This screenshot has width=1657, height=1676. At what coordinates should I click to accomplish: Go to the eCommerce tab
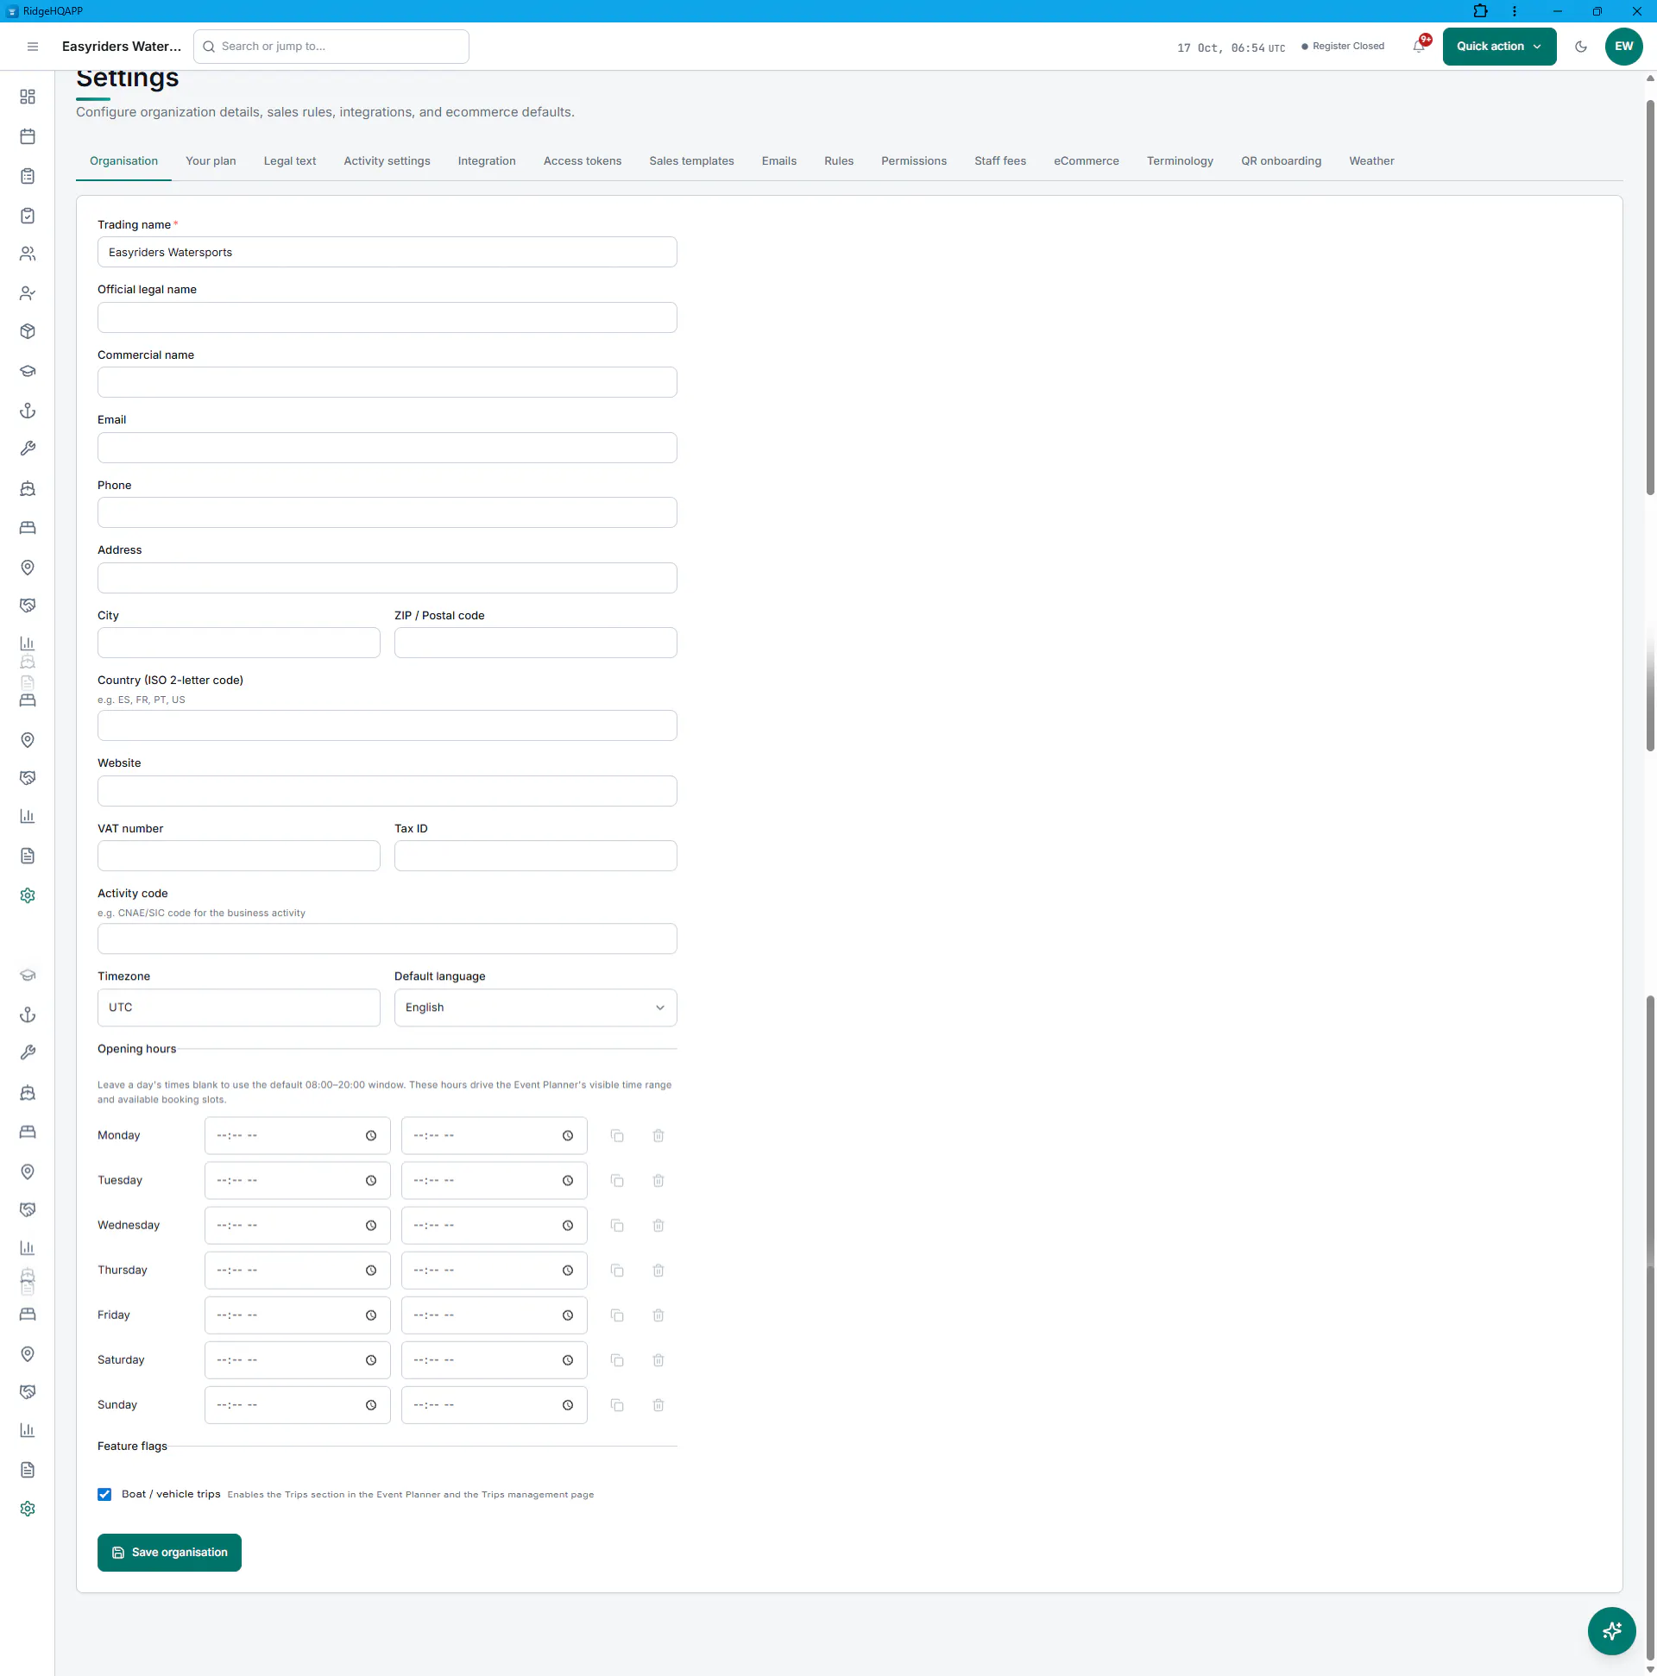click(x=1086, y=161)
